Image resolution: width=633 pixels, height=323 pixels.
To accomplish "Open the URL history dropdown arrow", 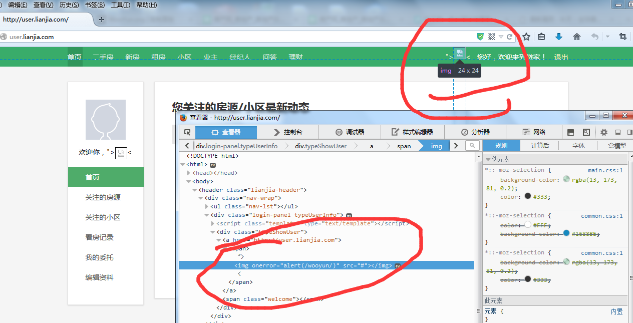I will [x=501, y=37].
